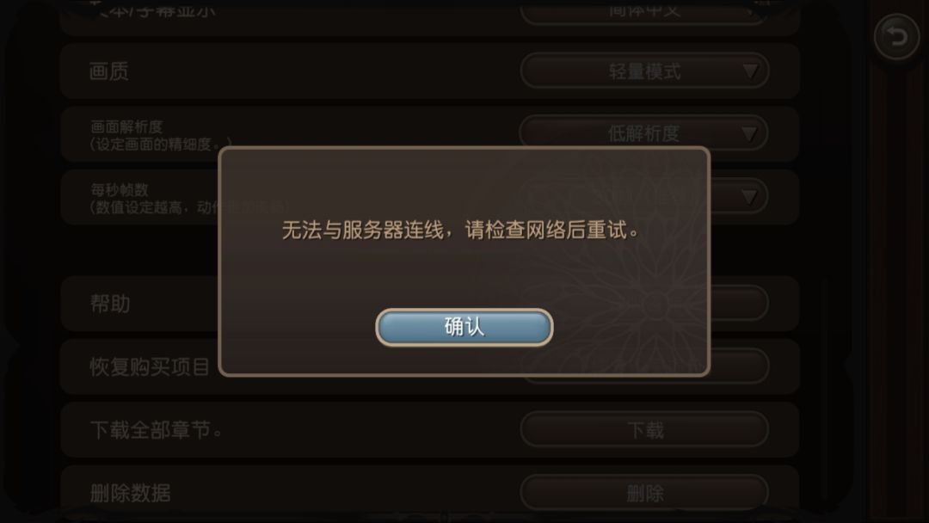
Task: Select the 删除数据 row label
Action: [x=130, y=493]
